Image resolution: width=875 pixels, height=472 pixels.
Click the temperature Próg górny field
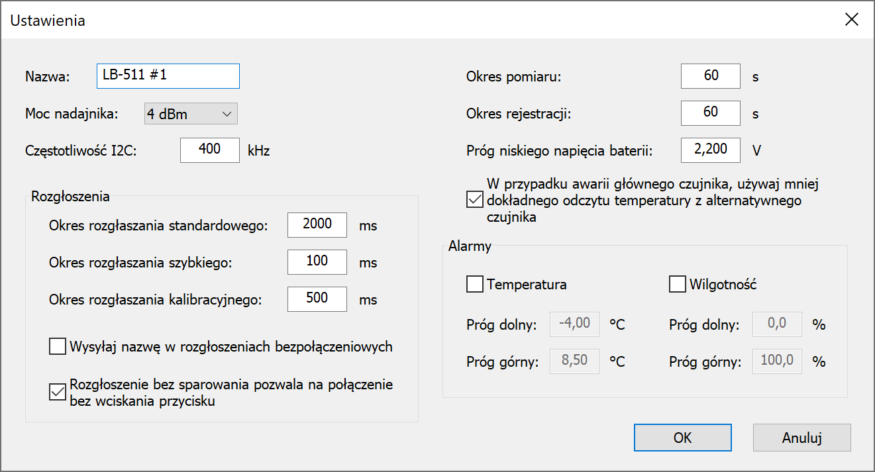click(574, 361)
